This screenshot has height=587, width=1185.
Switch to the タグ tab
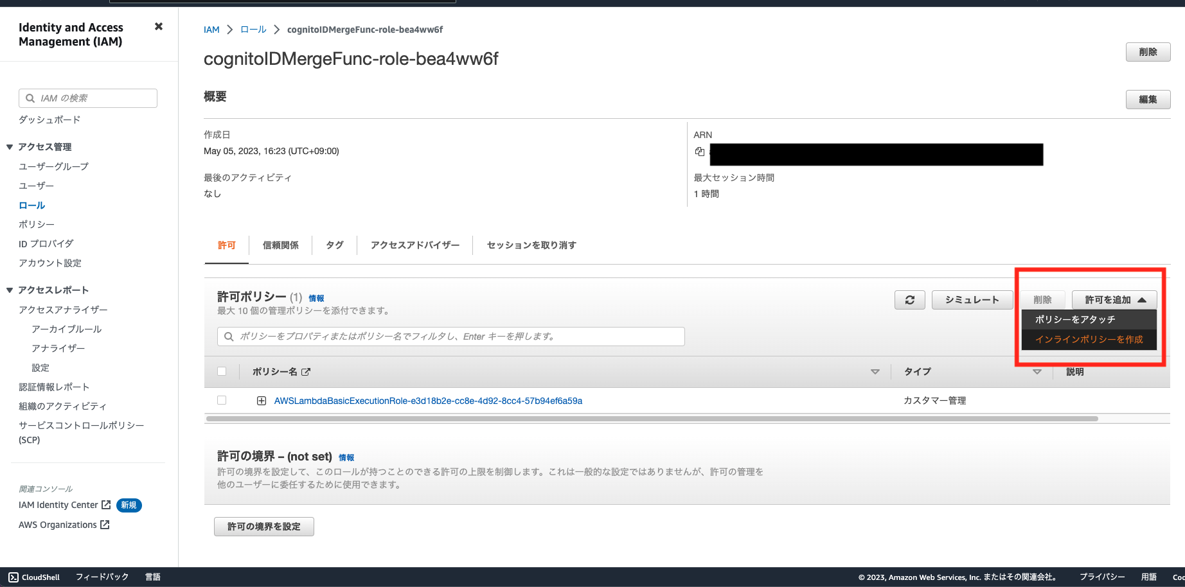click(335, 245)
